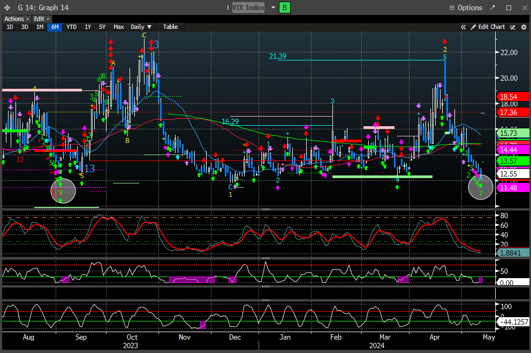Open the chart settings gear

[x=523, y=27]
